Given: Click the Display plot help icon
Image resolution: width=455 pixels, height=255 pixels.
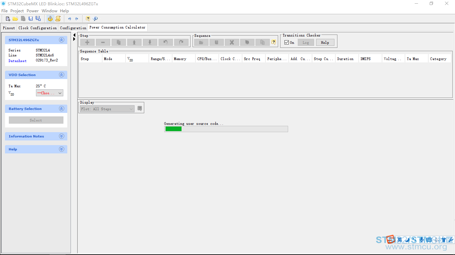Looking at the screenshot, I should (x=140, y=108).
